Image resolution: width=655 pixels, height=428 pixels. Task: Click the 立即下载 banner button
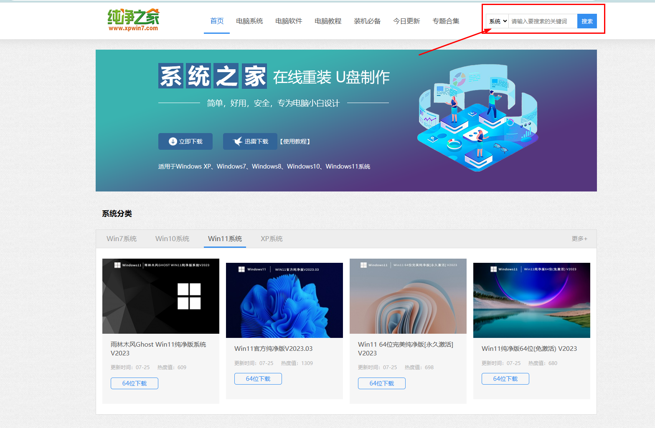point(185,141)
